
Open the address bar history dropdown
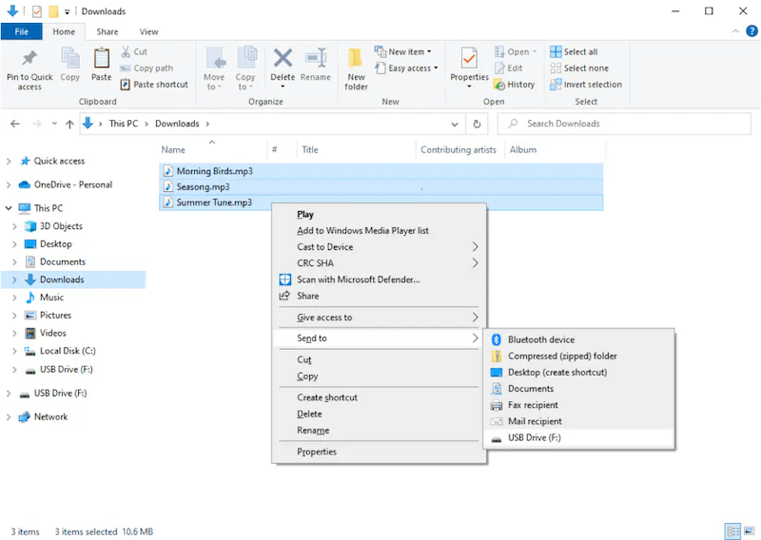[x=455, y=124]
